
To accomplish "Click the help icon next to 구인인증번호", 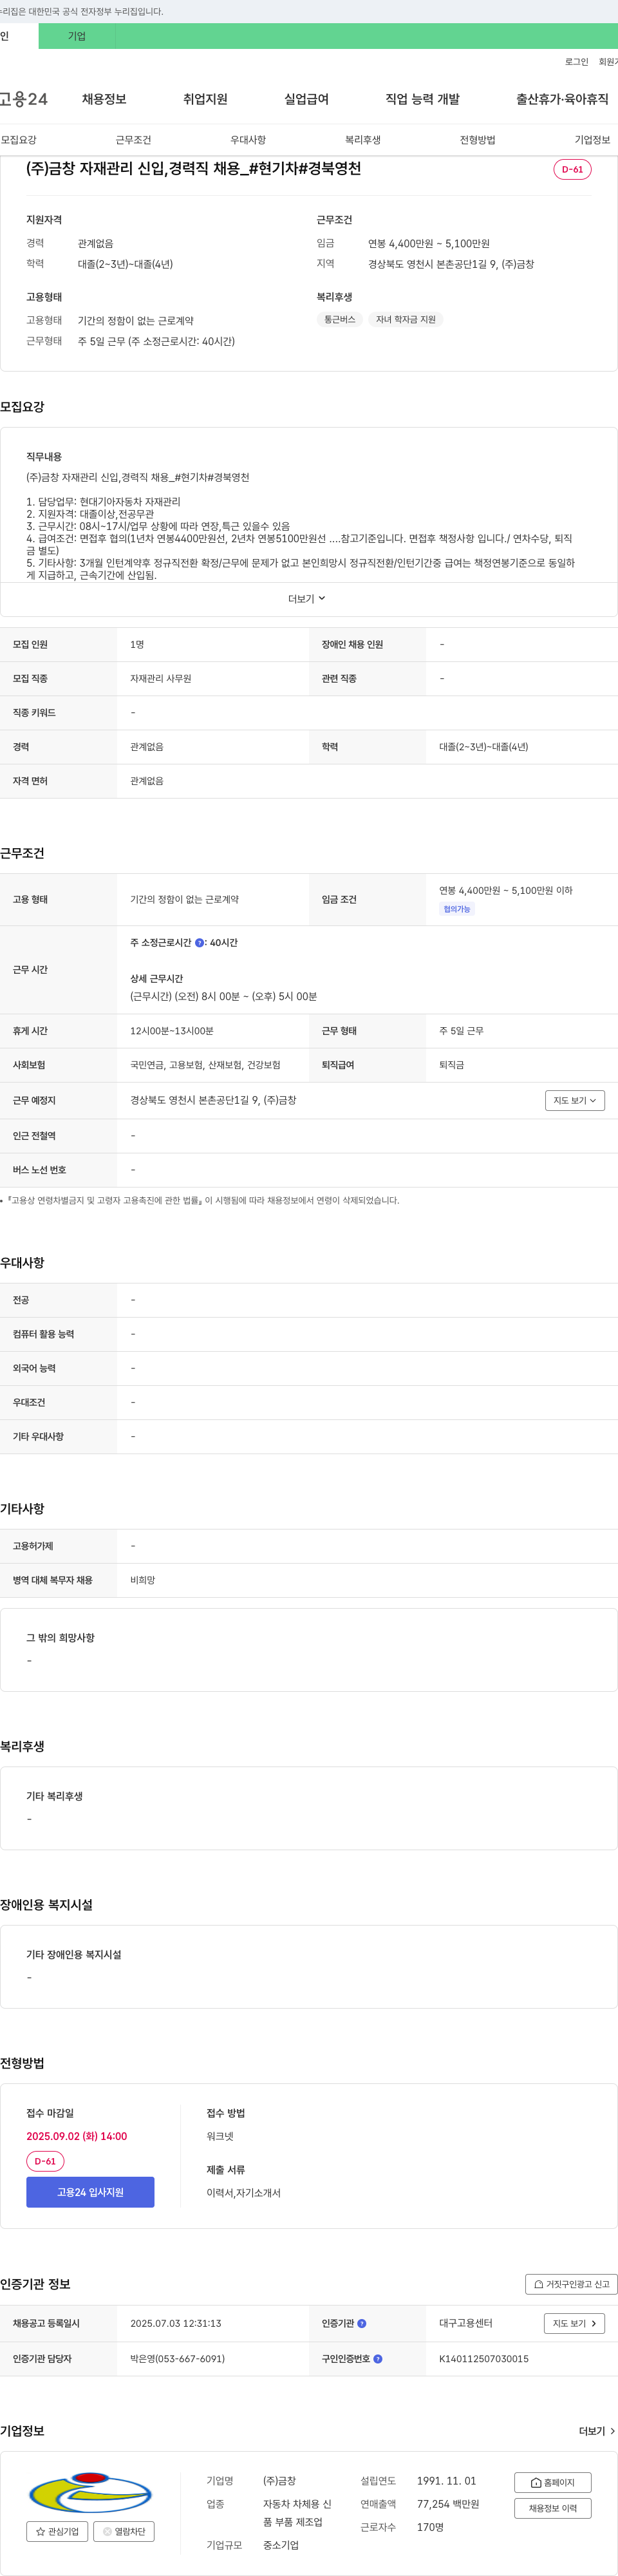I will point(377,2358).
